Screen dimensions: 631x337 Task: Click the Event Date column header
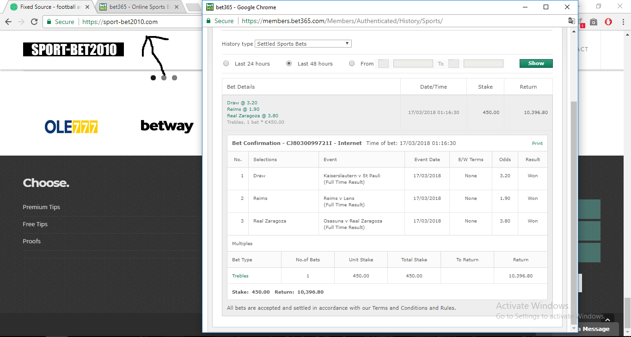[427, 160]
